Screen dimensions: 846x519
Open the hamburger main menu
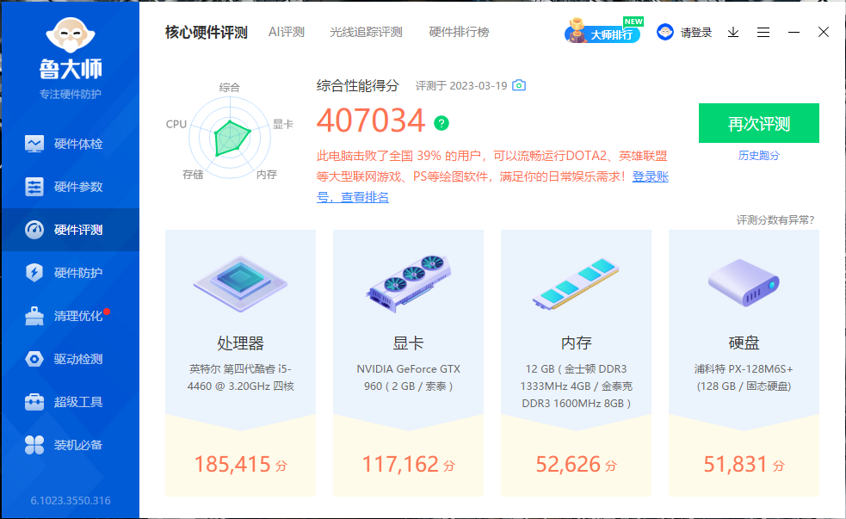[x=763, y=33]
